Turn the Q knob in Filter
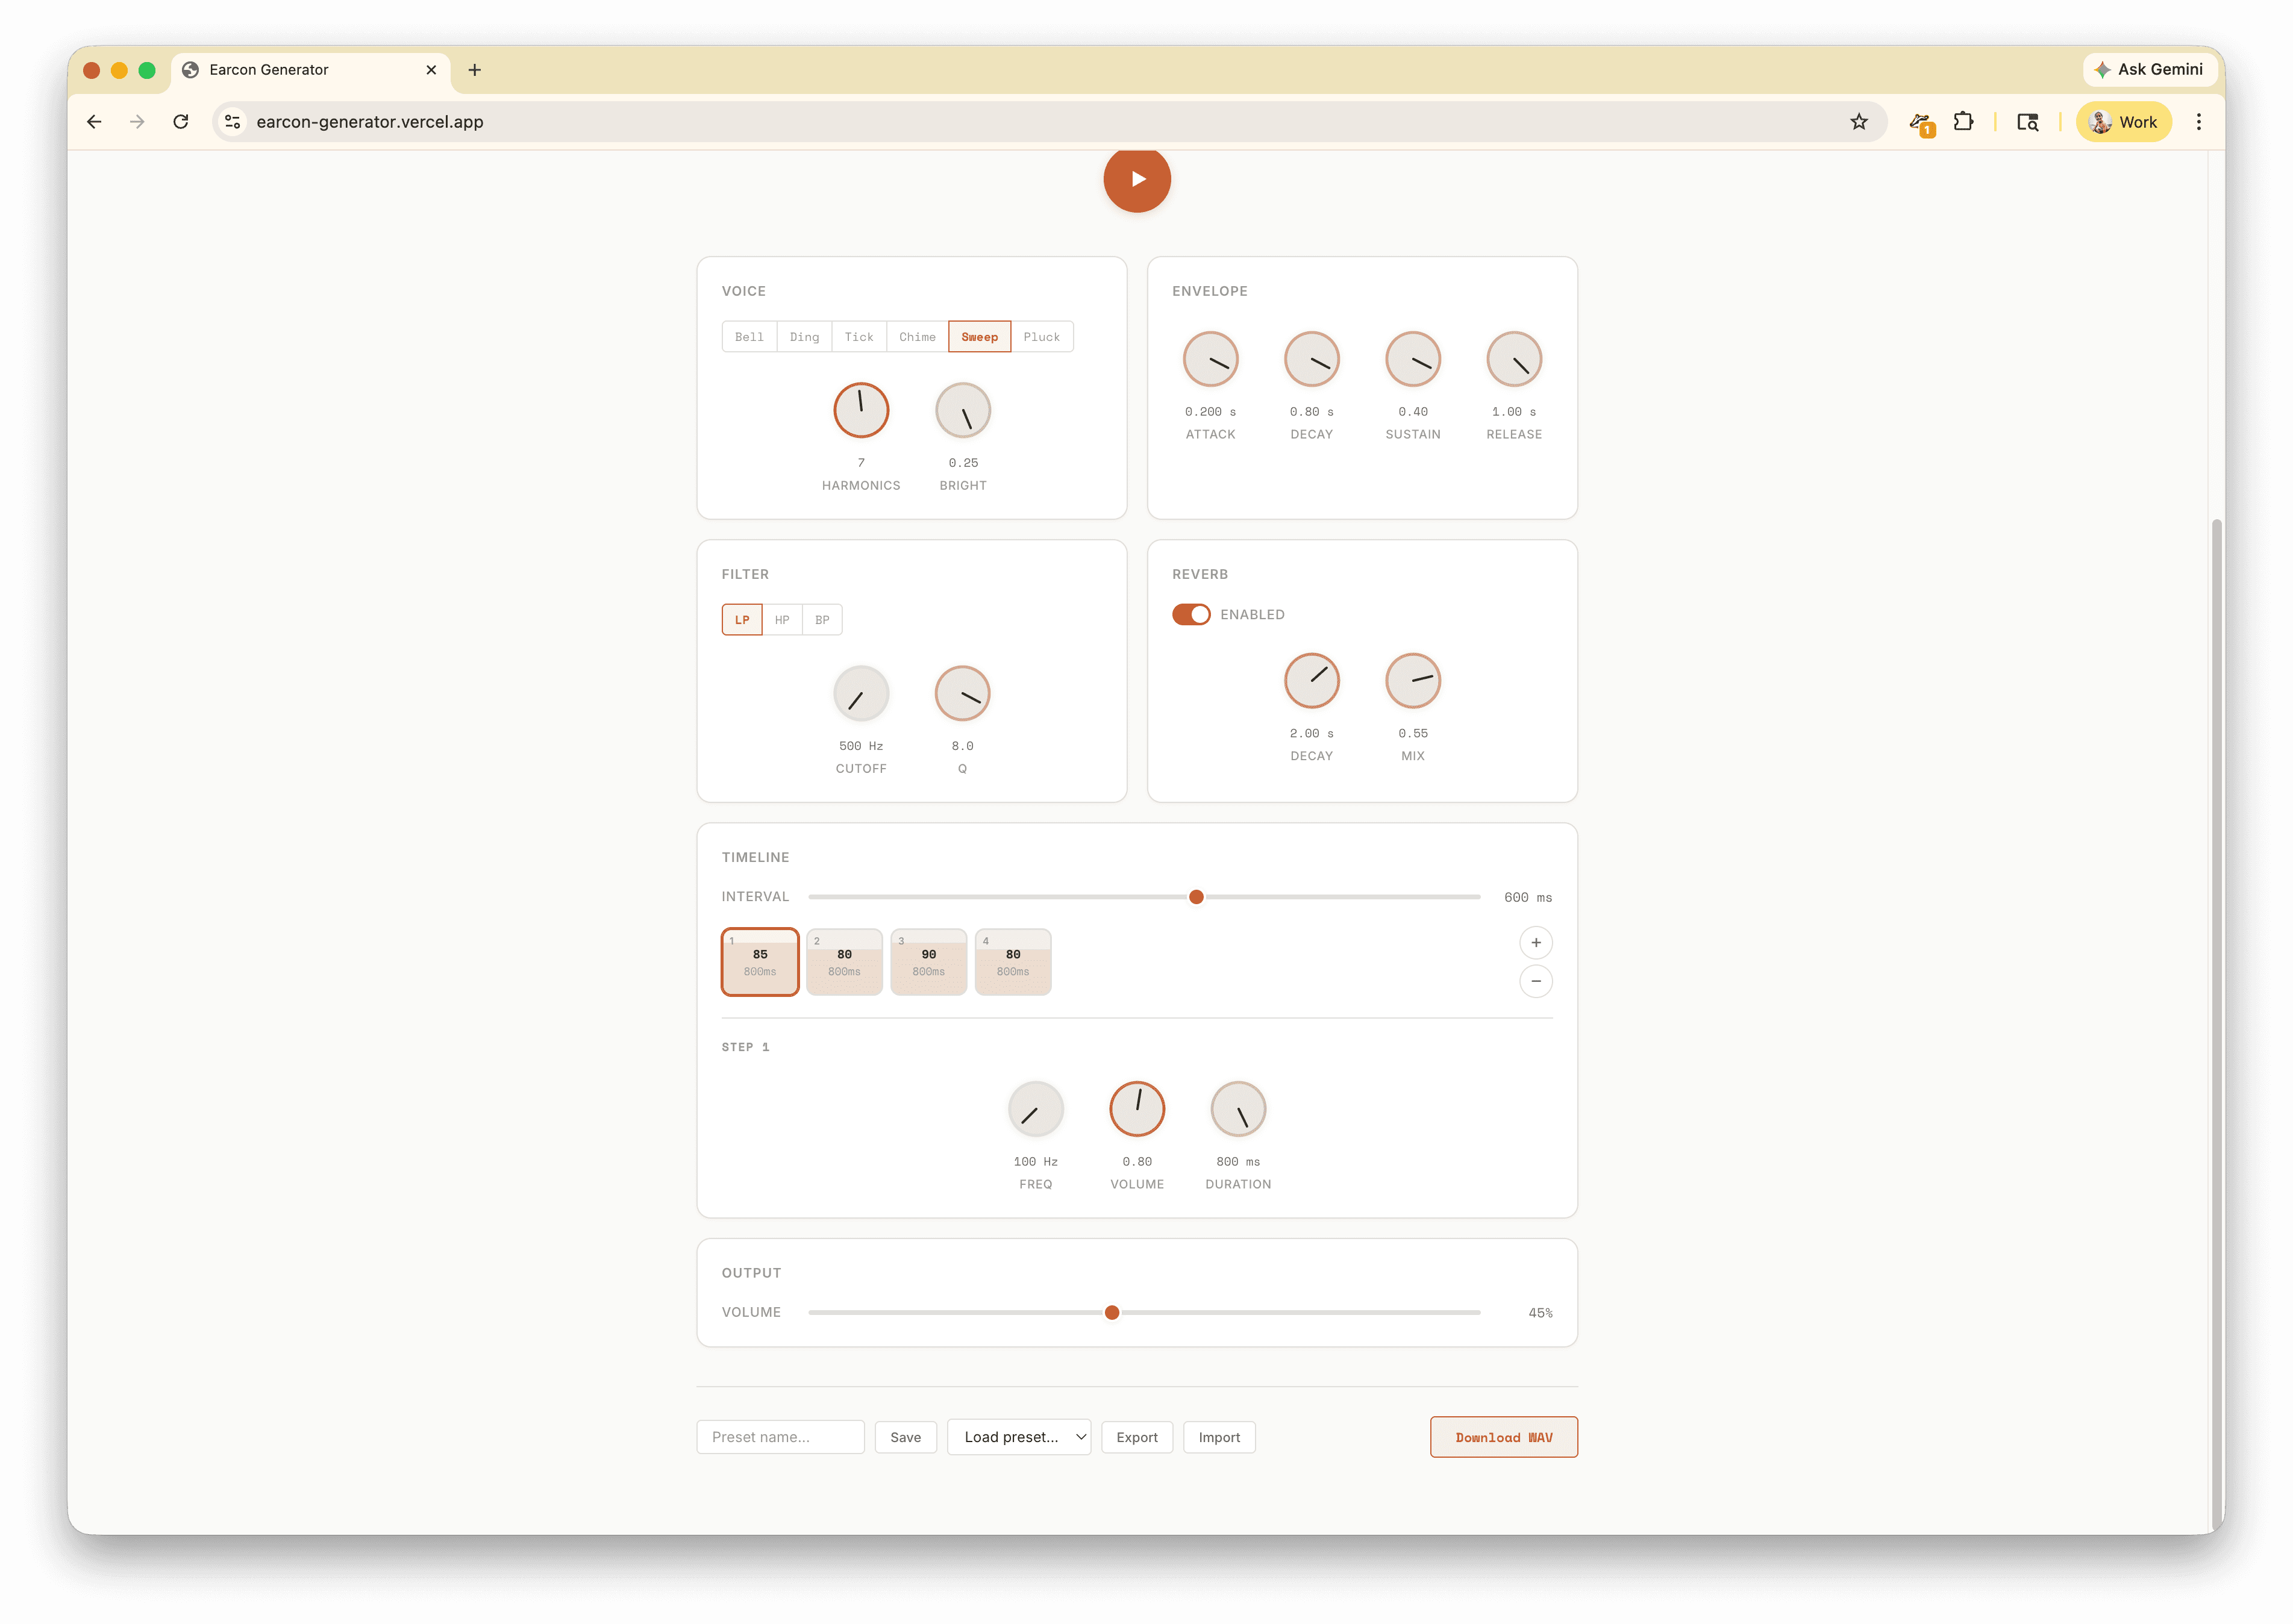The height and width of the screenshot is (1624, 2293). click(962, 693)
